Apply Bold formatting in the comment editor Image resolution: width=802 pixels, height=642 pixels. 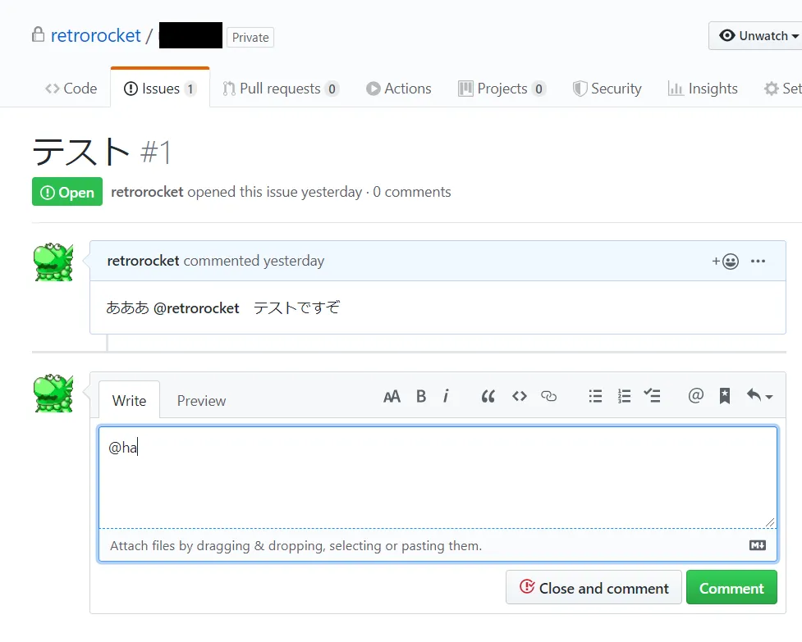[x=421, y=396]
